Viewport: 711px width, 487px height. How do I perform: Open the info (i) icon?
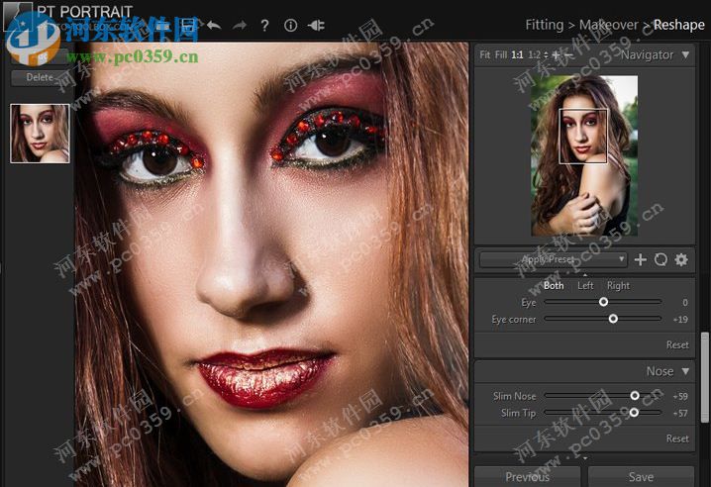(290, 26)
